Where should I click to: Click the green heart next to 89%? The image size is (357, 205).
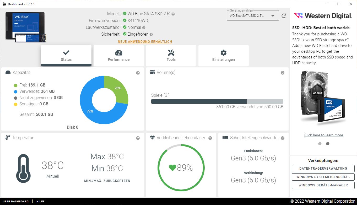172,168
